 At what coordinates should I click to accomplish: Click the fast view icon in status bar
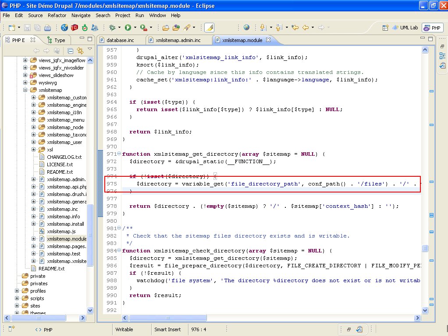point(11,329)
